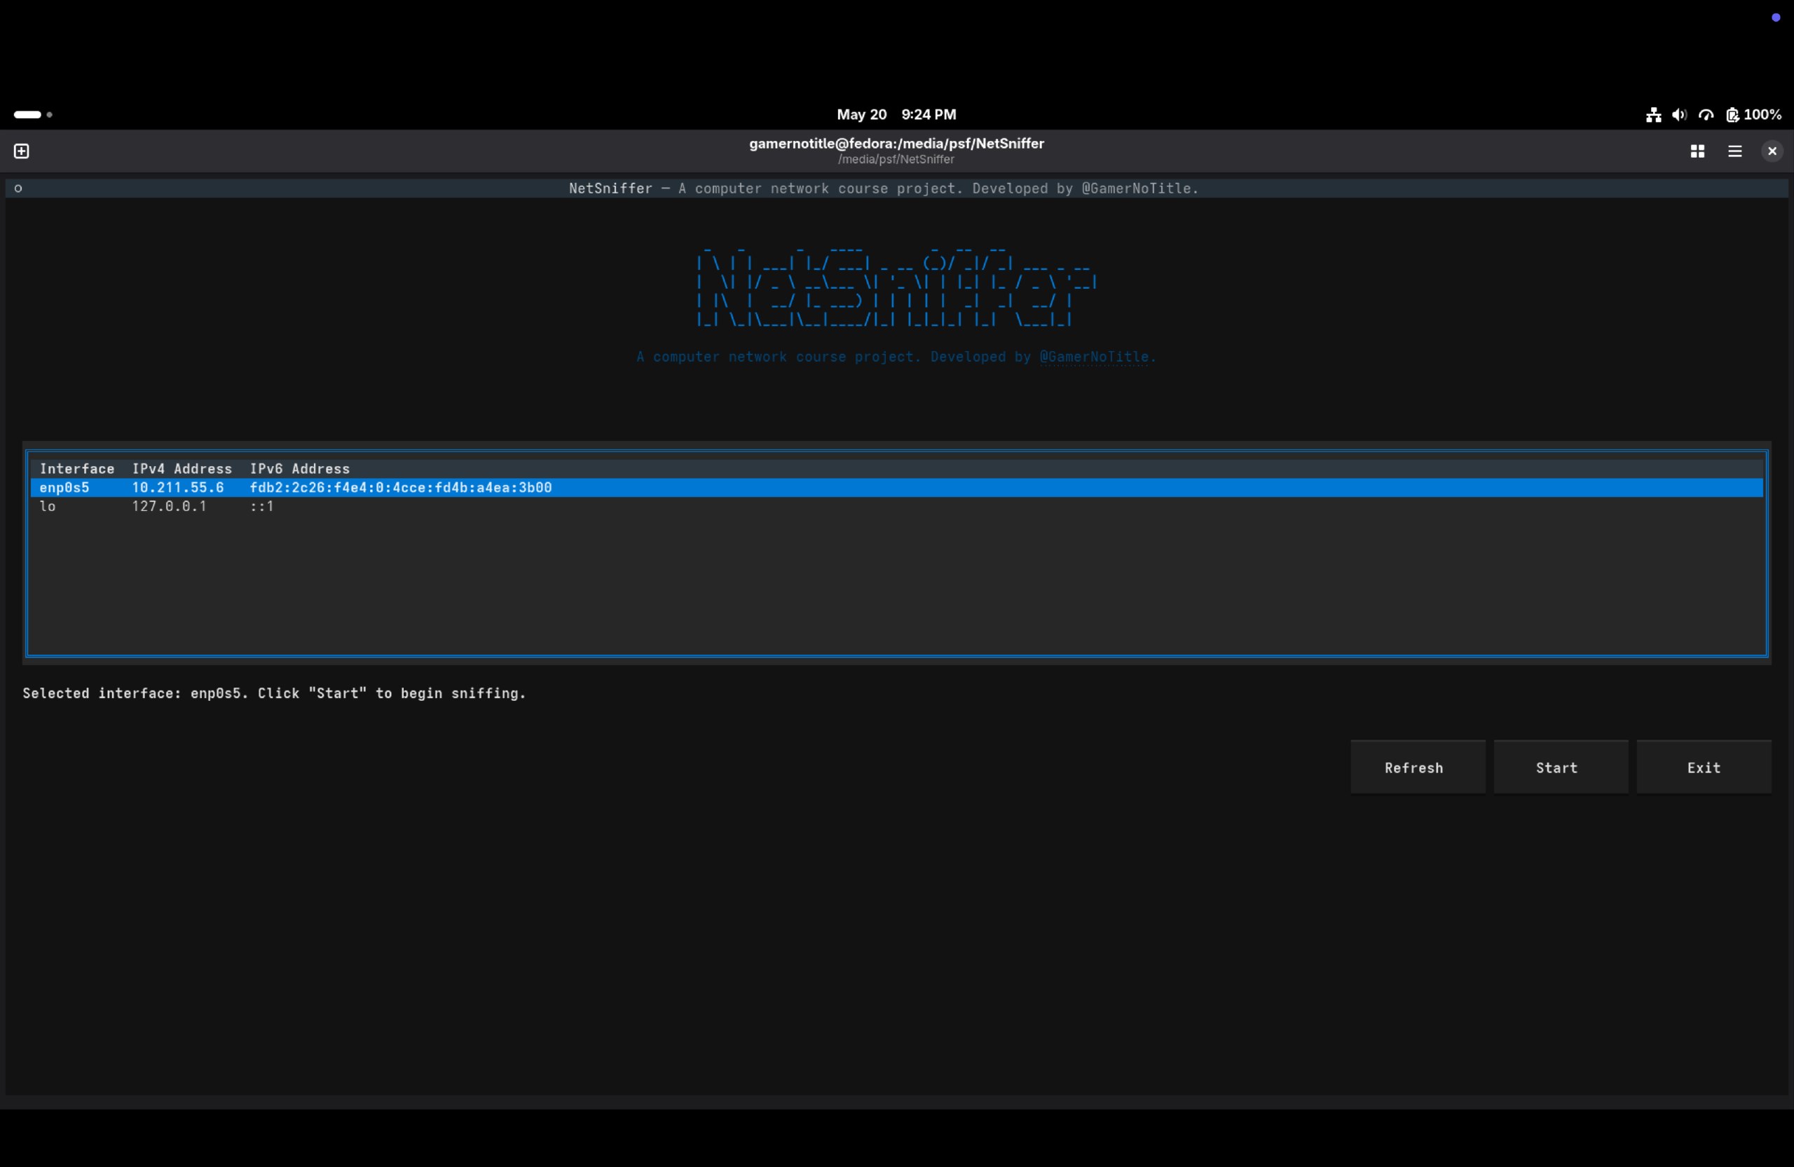Click the NetSniffer header title bar text
1794x1167 pixels.
point(884,189)
